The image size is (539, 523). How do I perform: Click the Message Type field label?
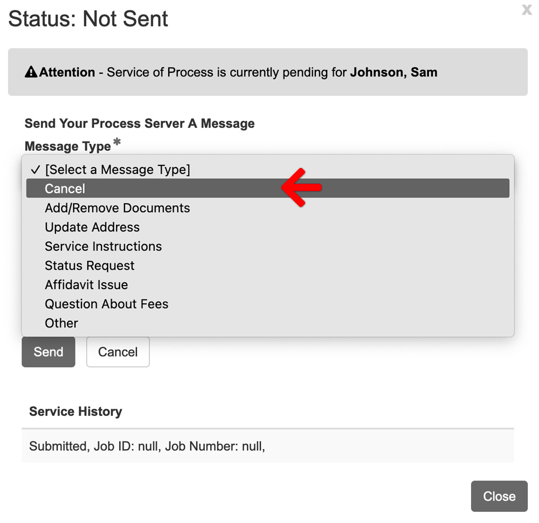pos(68,147)
